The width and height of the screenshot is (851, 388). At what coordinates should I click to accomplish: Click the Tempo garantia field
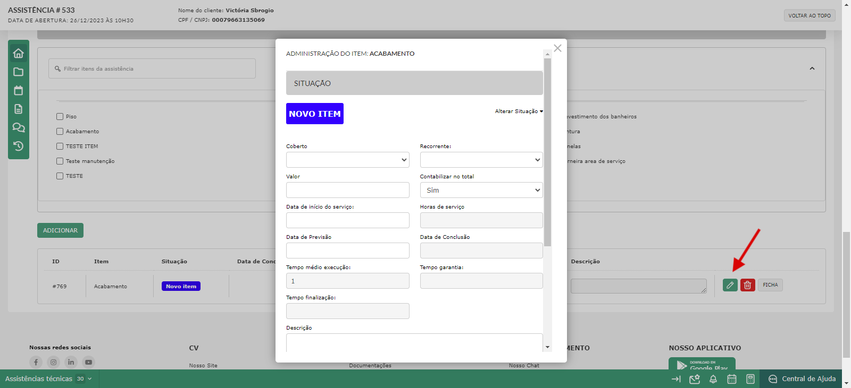(x=481, y=281)
